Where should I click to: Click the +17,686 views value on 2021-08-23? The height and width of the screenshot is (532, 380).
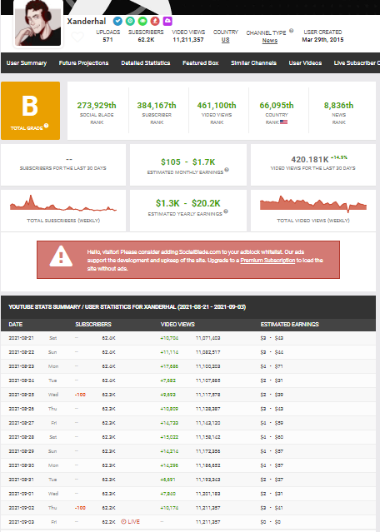(169, 366)
